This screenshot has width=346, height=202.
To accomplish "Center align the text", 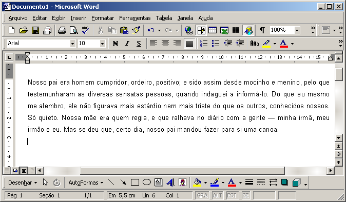I will (165, 44).
